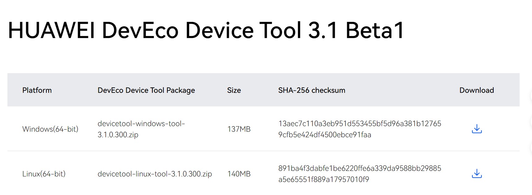Click the devicetool-linux-tool-3.1.0.300.zip file name
The width and height of the screenshot is (532, 195).
tap(154, 174)
